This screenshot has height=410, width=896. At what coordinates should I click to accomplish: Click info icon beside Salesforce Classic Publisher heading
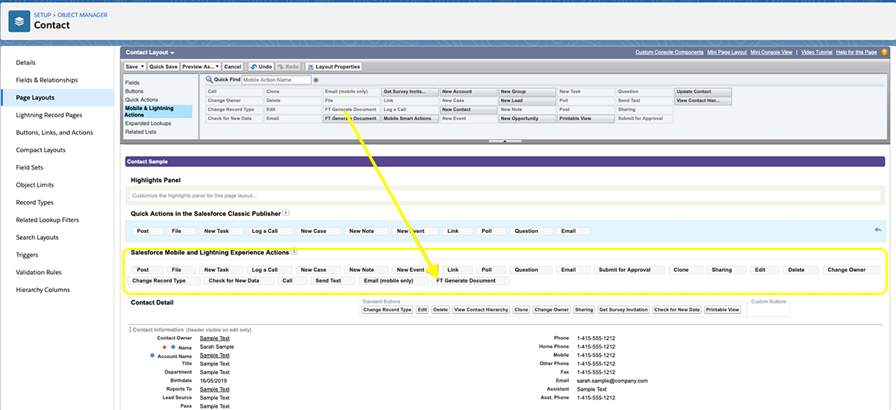click(286, 213)
